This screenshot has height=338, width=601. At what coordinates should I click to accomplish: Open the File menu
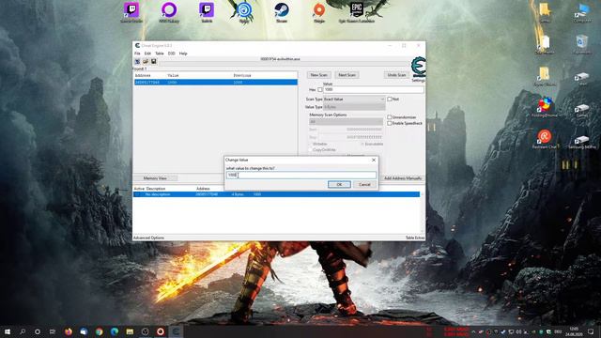click(137, 54)
